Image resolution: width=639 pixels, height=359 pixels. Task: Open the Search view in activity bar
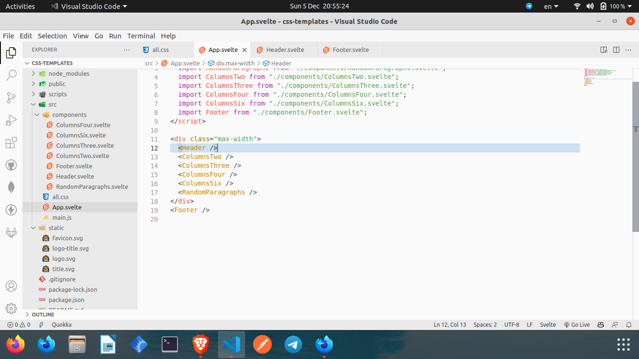11,75
